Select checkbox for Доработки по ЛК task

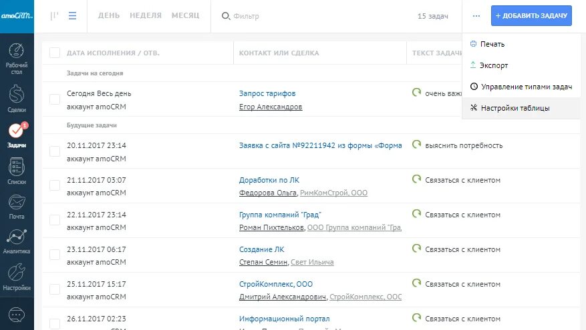click(x=55, y=186)
